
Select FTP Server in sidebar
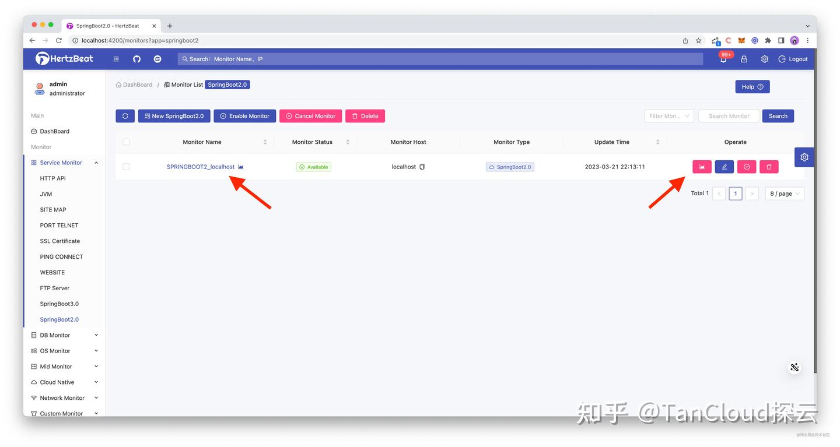coord(55,288)
